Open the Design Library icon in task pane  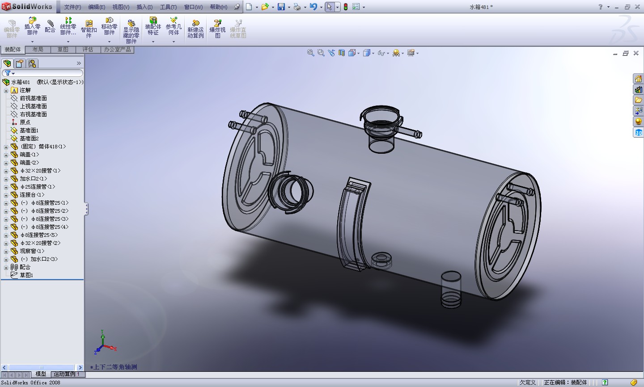point(638,89)
